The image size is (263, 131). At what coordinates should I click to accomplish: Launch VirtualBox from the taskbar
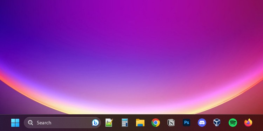217,123
